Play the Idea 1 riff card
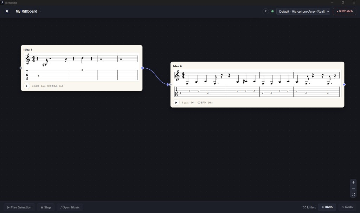Screen dimensions: 360x213 (27, 86)
